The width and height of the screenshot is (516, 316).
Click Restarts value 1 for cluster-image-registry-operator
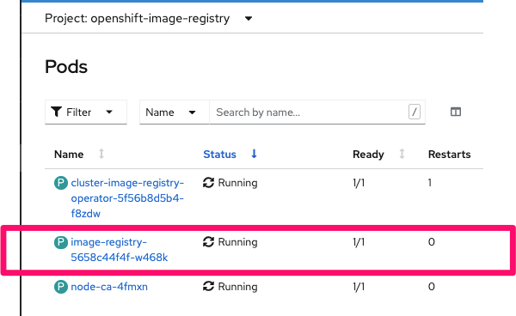tap(430, 183)
